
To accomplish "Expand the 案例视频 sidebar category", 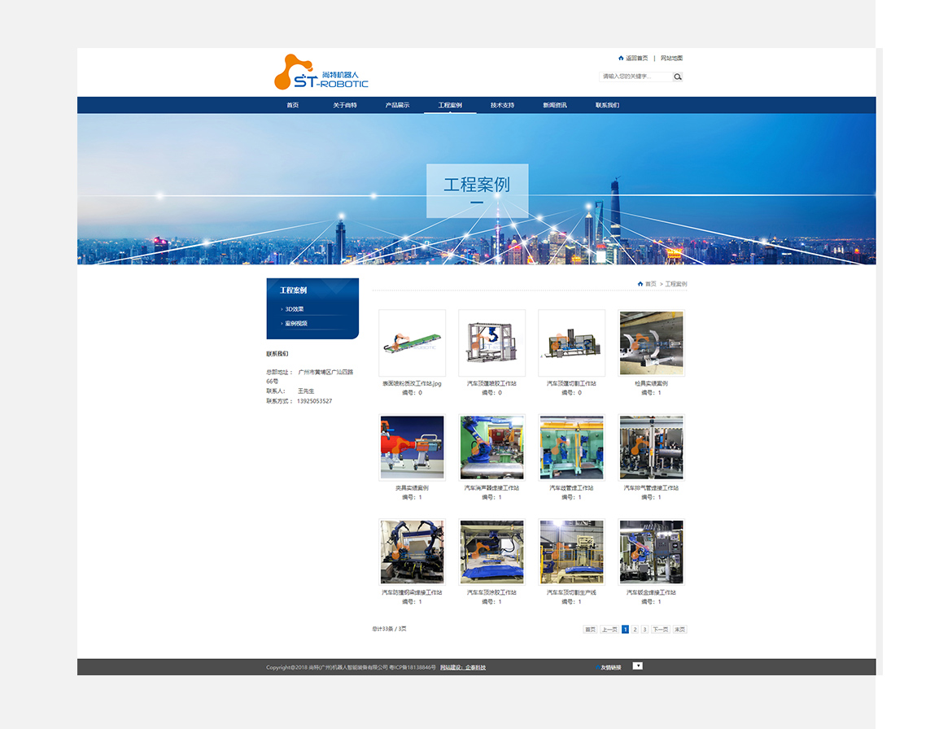I will [295, 324].
